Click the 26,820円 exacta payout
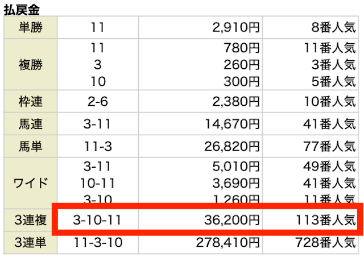 pyautogui.click(x=231, y=146)
